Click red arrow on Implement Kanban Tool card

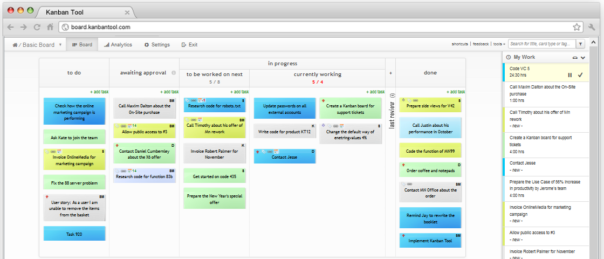tap(403, 235)
